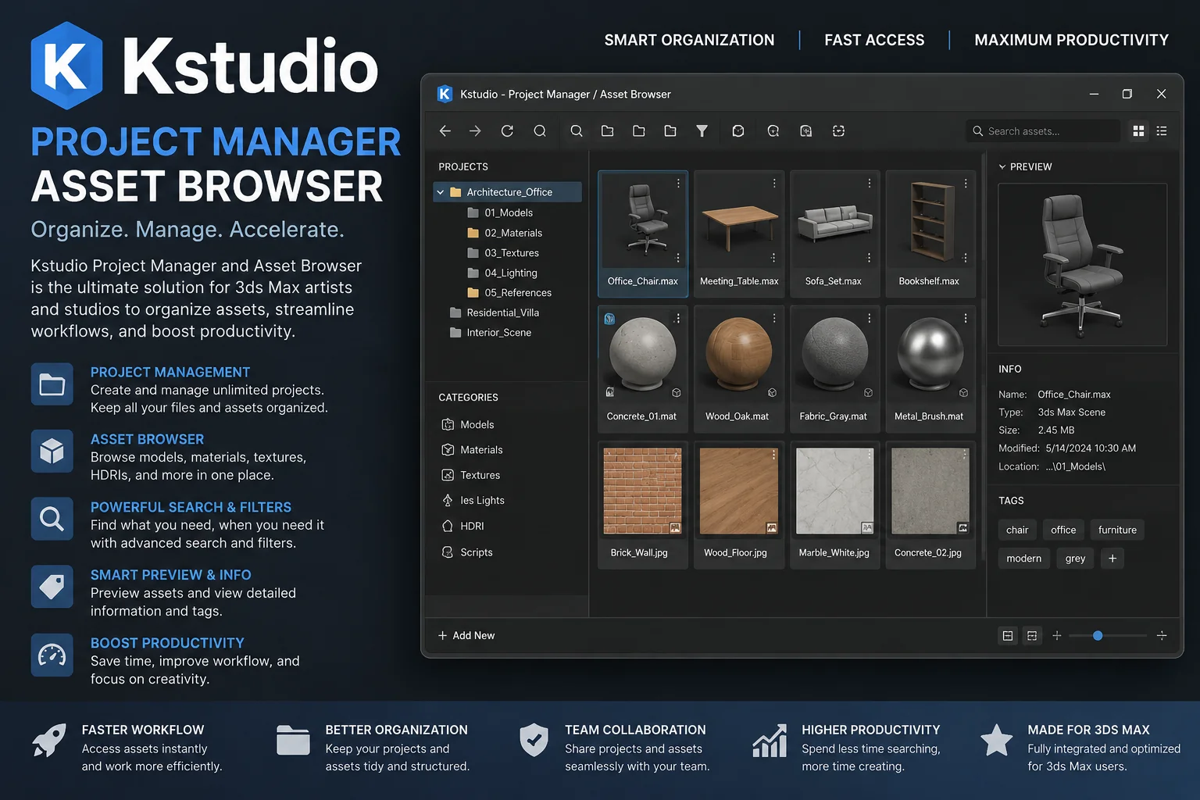The image size is (1200, 800).
Task: Click the ASSET BROWSER cube feature icon
Action: 52,451
